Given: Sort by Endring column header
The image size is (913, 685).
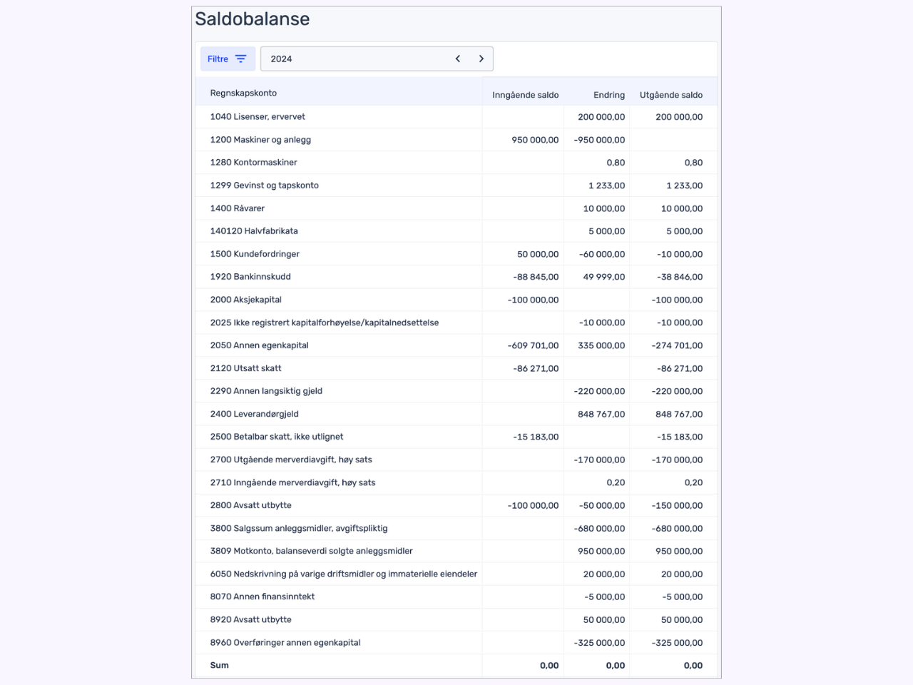Looking at the screenshot, I should click(x=609, y=95).
